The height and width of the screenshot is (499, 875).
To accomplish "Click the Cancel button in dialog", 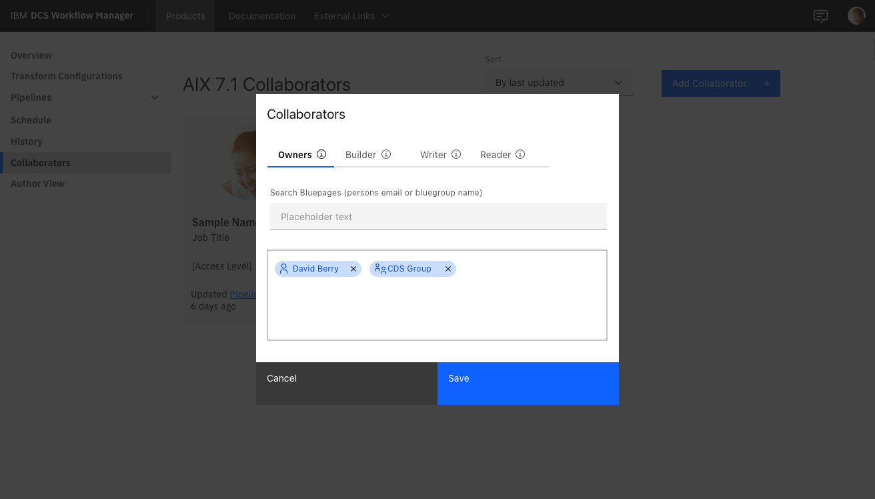I will (x=347, y=384).
